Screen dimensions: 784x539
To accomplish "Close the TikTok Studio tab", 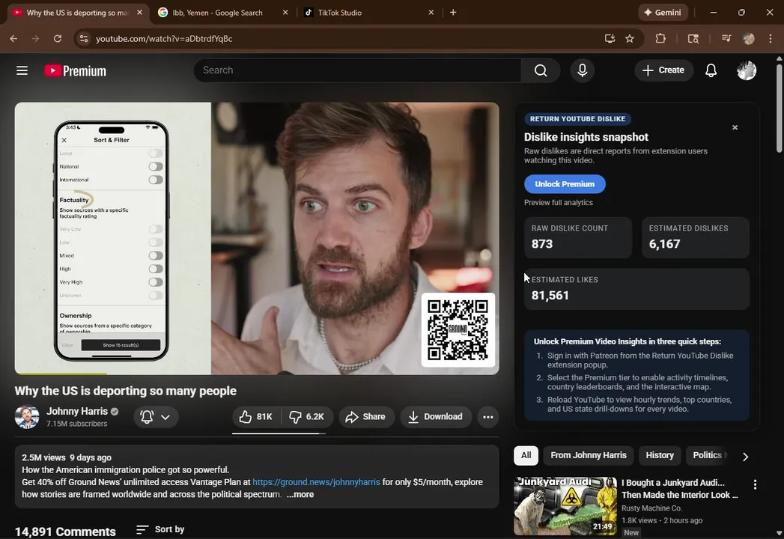I will [431, 13].
